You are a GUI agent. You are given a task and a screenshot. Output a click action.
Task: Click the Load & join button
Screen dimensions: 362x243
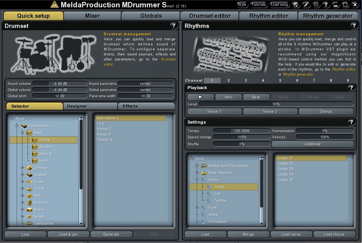[69, 234]
